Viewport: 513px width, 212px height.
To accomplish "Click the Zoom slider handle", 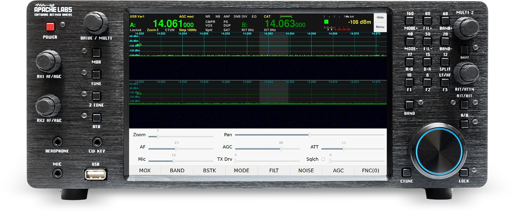I will click(x=158, y=137).
